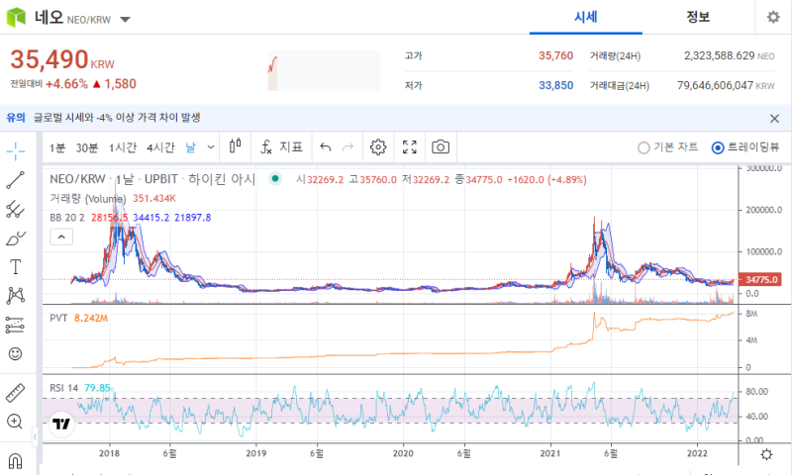Set chart interval to 날

pyautogui.click(x=190, y=147)
